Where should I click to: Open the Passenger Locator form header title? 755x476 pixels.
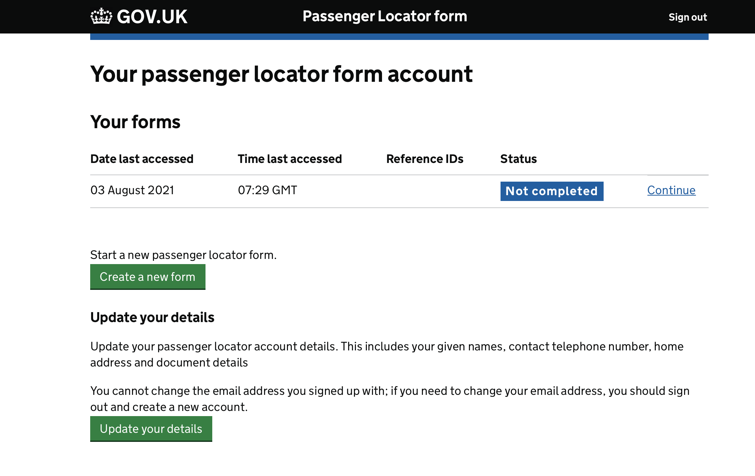pyautogui.click(x=385, y=16)
